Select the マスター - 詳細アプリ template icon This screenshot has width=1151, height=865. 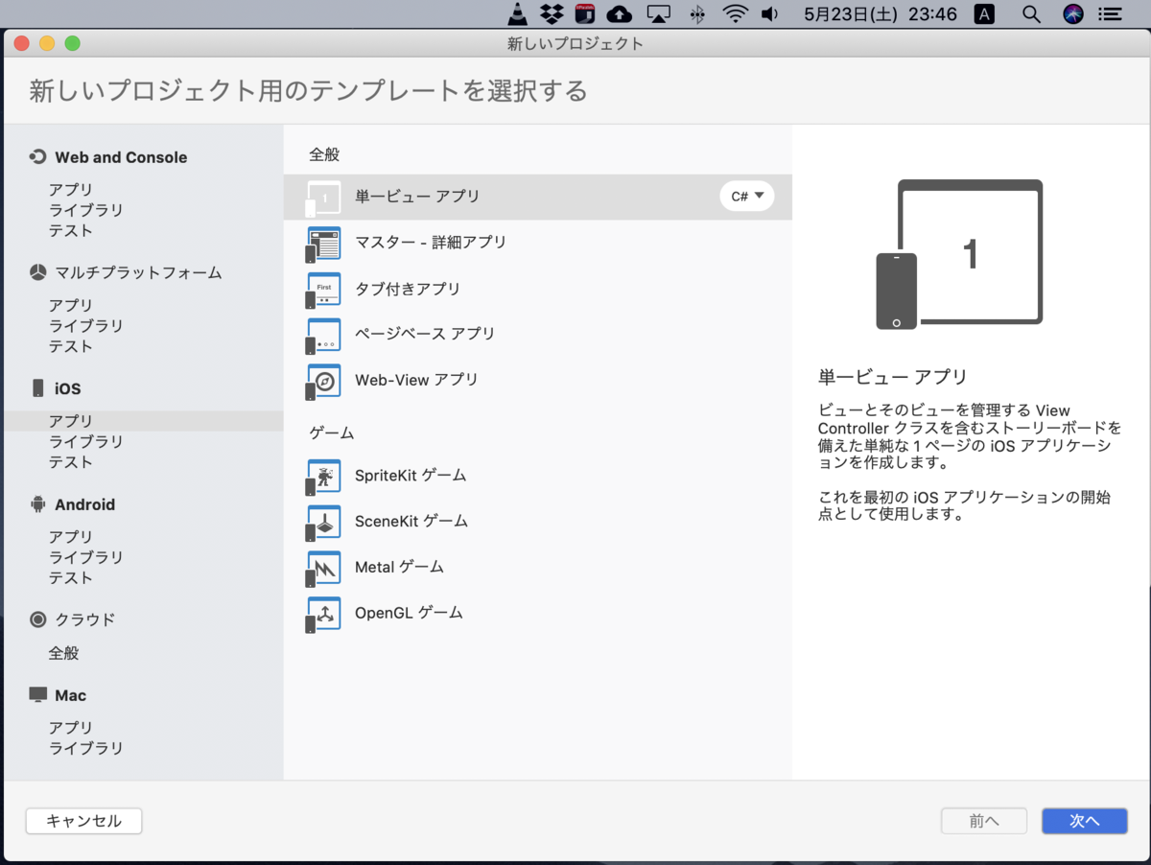pos(323,243)
